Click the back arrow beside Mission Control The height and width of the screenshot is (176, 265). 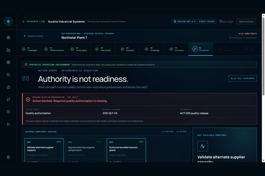pyautogui.click(x=25, y=36)
